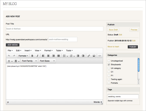Open the Font Family dropdown
146x111 pixels.
coord(29,61)
